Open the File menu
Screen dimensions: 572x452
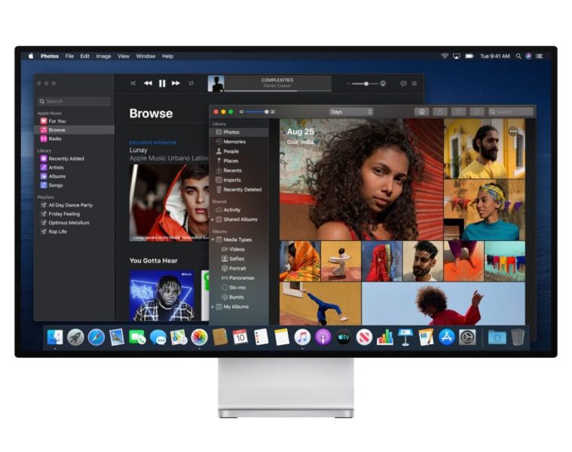69,56
